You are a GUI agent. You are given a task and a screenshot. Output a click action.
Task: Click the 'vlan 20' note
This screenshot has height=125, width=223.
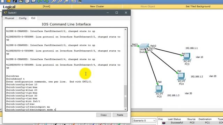(213, 76)
